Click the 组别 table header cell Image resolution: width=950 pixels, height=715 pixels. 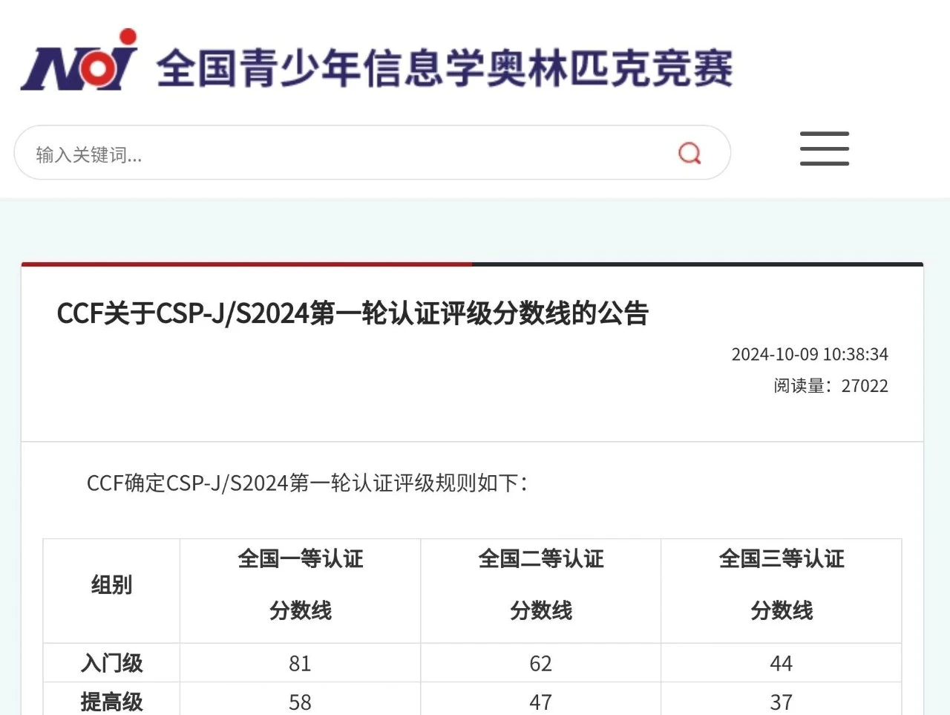tap(111, 591)
